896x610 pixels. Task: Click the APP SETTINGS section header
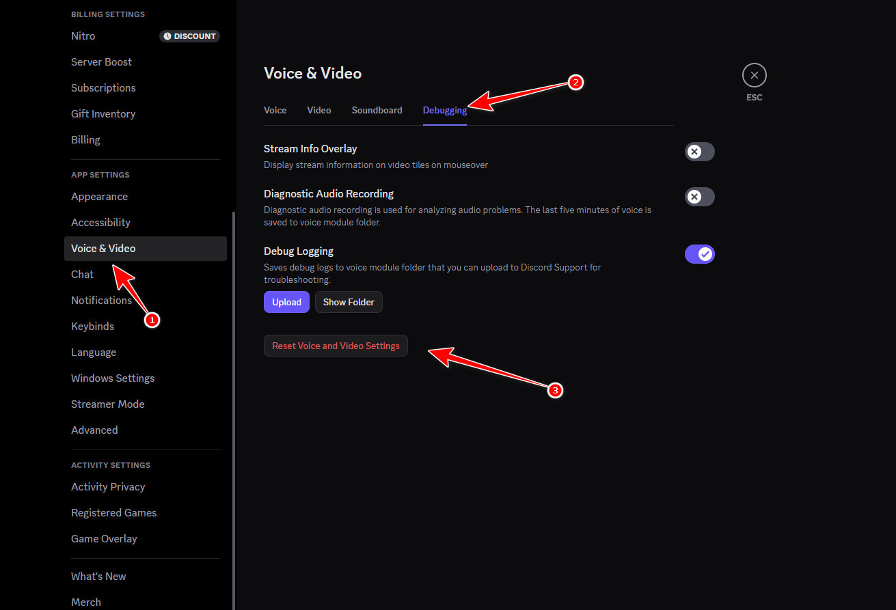[x=100, y=175]
